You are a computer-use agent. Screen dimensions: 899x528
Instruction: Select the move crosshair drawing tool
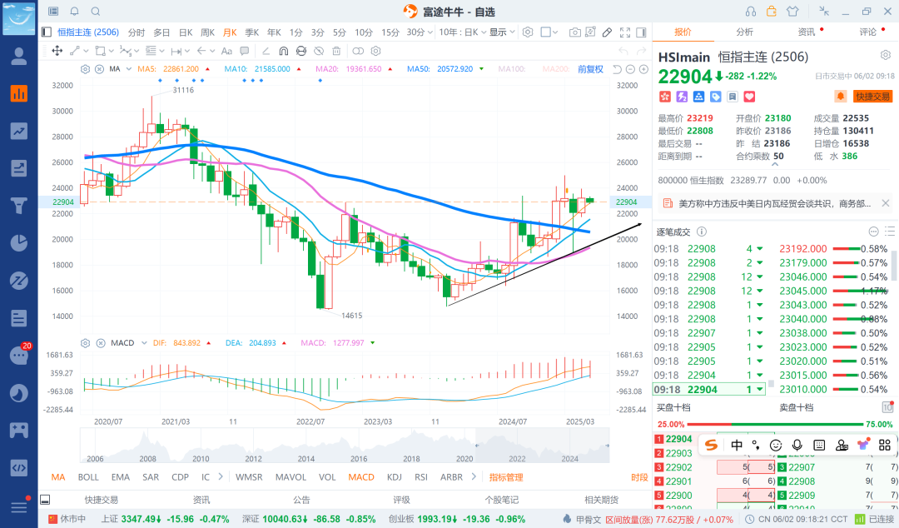[57, 51]
